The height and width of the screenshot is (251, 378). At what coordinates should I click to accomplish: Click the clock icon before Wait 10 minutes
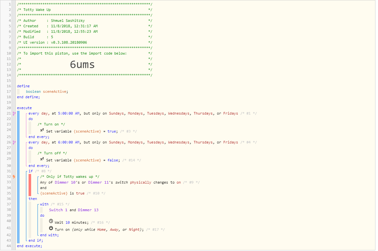click(51, 221)
